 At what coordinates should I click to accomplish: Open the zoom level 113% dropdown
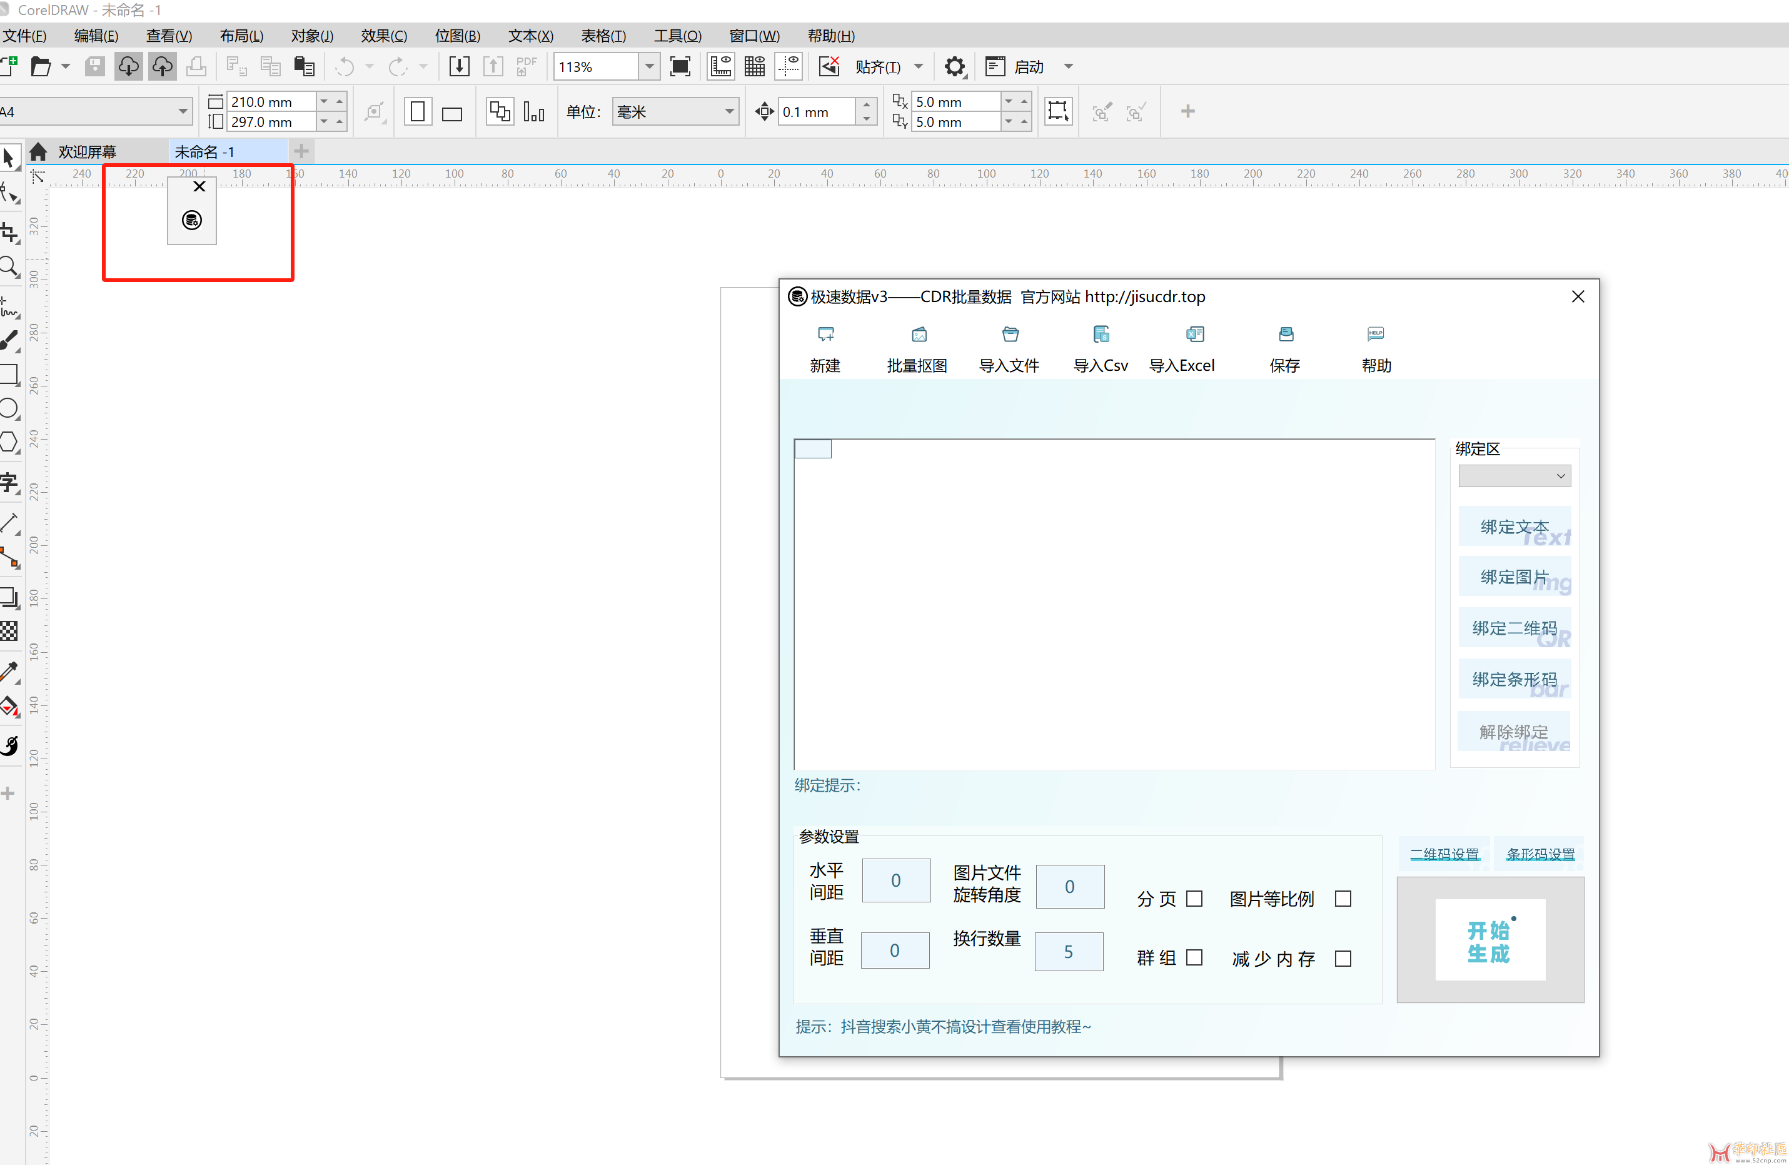[x=650, y=67]
